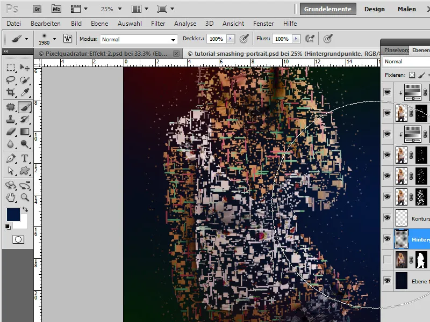Toggle visibility of the Ebene 1 layer

point(387,281)
